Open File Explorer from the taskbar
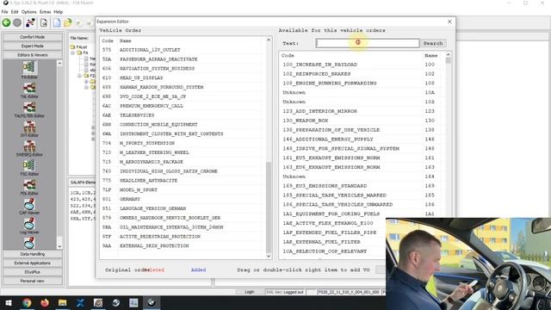The height and width of the screenshot is (310, 551). tap(63, 302)
